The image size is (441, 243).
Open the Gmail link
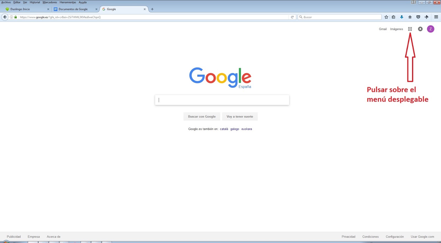point(383,29)
